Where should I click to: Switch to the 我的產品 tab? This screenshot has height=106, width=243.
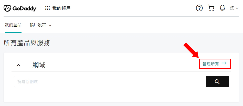(x=13, y=25)
